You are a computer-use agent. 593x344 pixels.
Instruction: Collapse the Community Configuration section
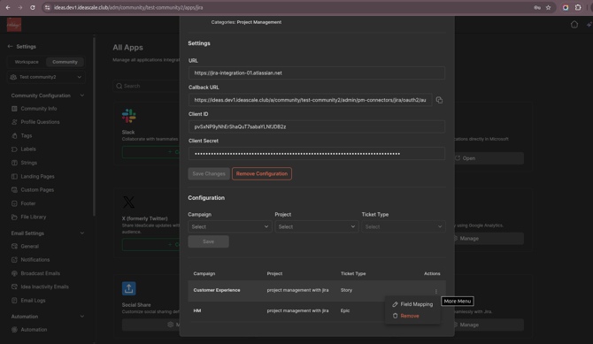(x=82, y=96)
